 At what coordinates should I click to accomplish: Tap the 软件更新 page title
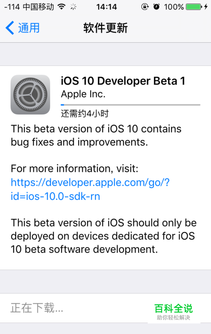coord(105,28)
